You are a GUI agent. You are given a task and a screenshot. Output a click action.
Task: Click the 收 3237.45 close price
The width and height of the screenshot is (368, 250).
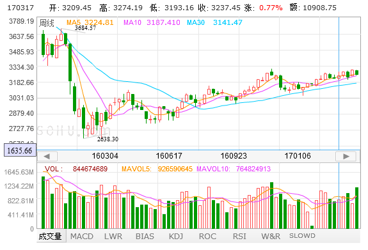(x=220, y=8)
